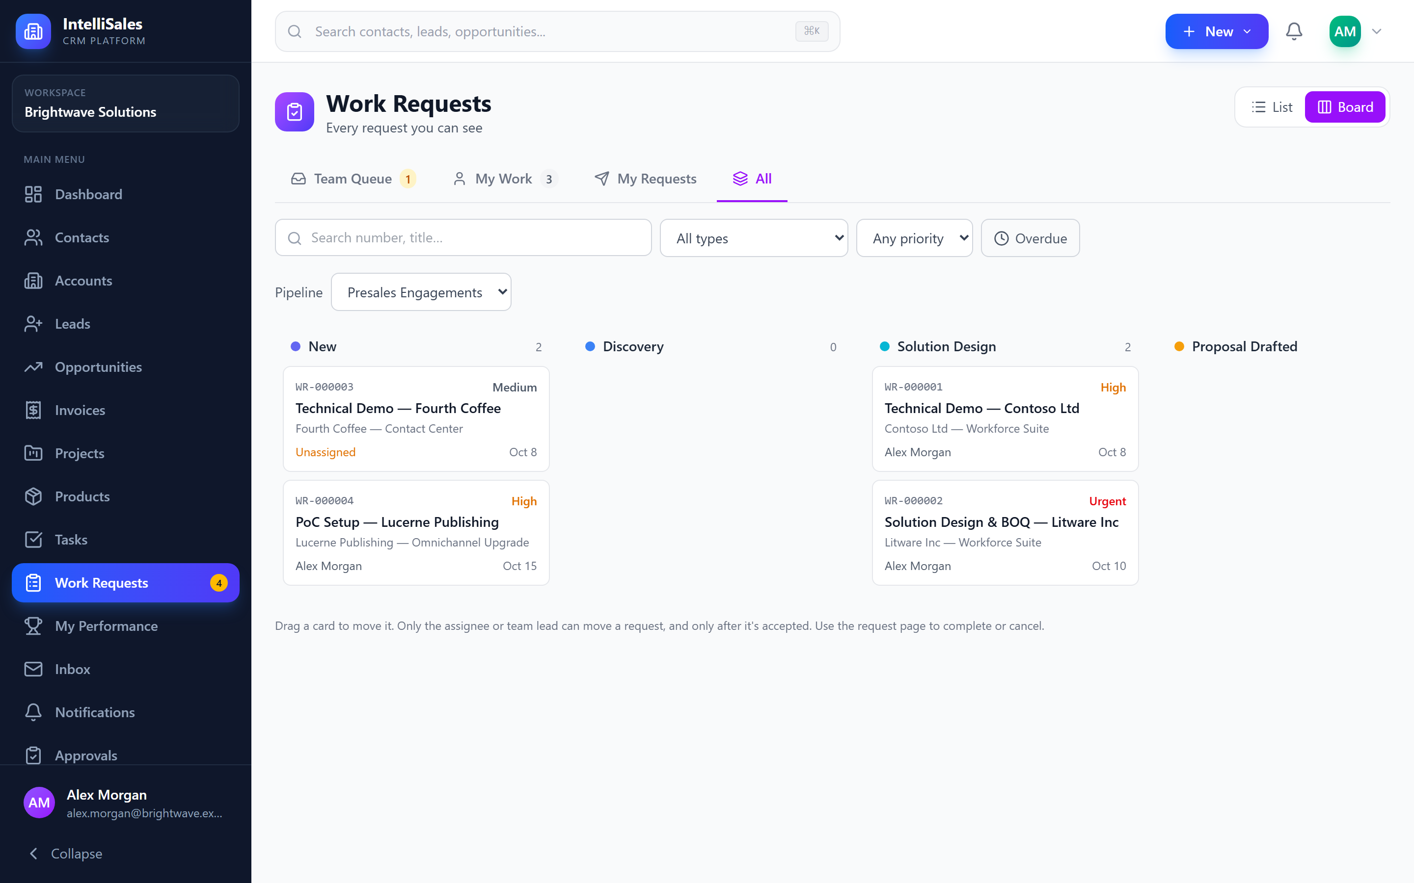The width and height of the screenshot is (1414, 883).
Task: Switch to Board view
Action: tap(1345, 107)
